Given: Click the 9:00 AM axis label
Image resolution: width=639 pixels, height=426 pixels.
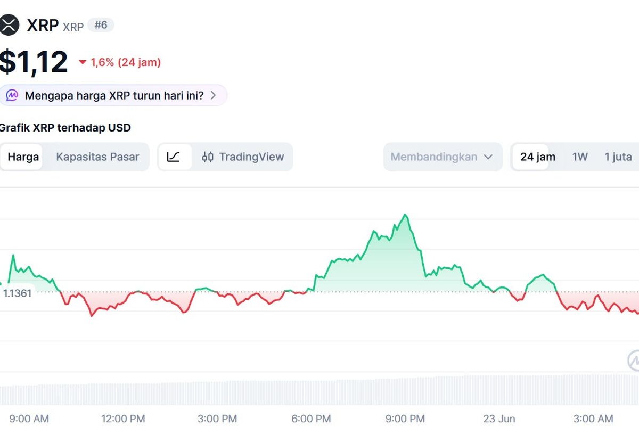Looking at the screenshot, I should tap(30, 419).
